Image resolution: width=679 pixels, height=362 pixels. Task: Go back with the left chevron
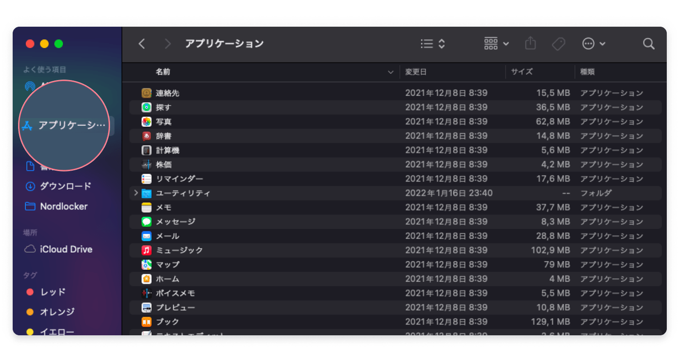tap(142, 44)
